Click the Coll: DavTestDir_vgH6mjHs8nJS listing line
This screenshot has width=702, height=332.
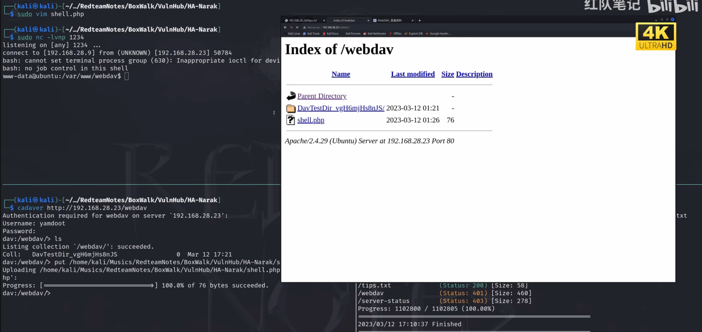[117, 255]
